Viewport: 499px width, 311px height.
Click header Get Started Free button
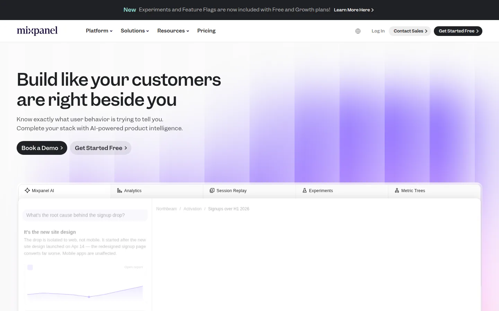pos(458,31)
